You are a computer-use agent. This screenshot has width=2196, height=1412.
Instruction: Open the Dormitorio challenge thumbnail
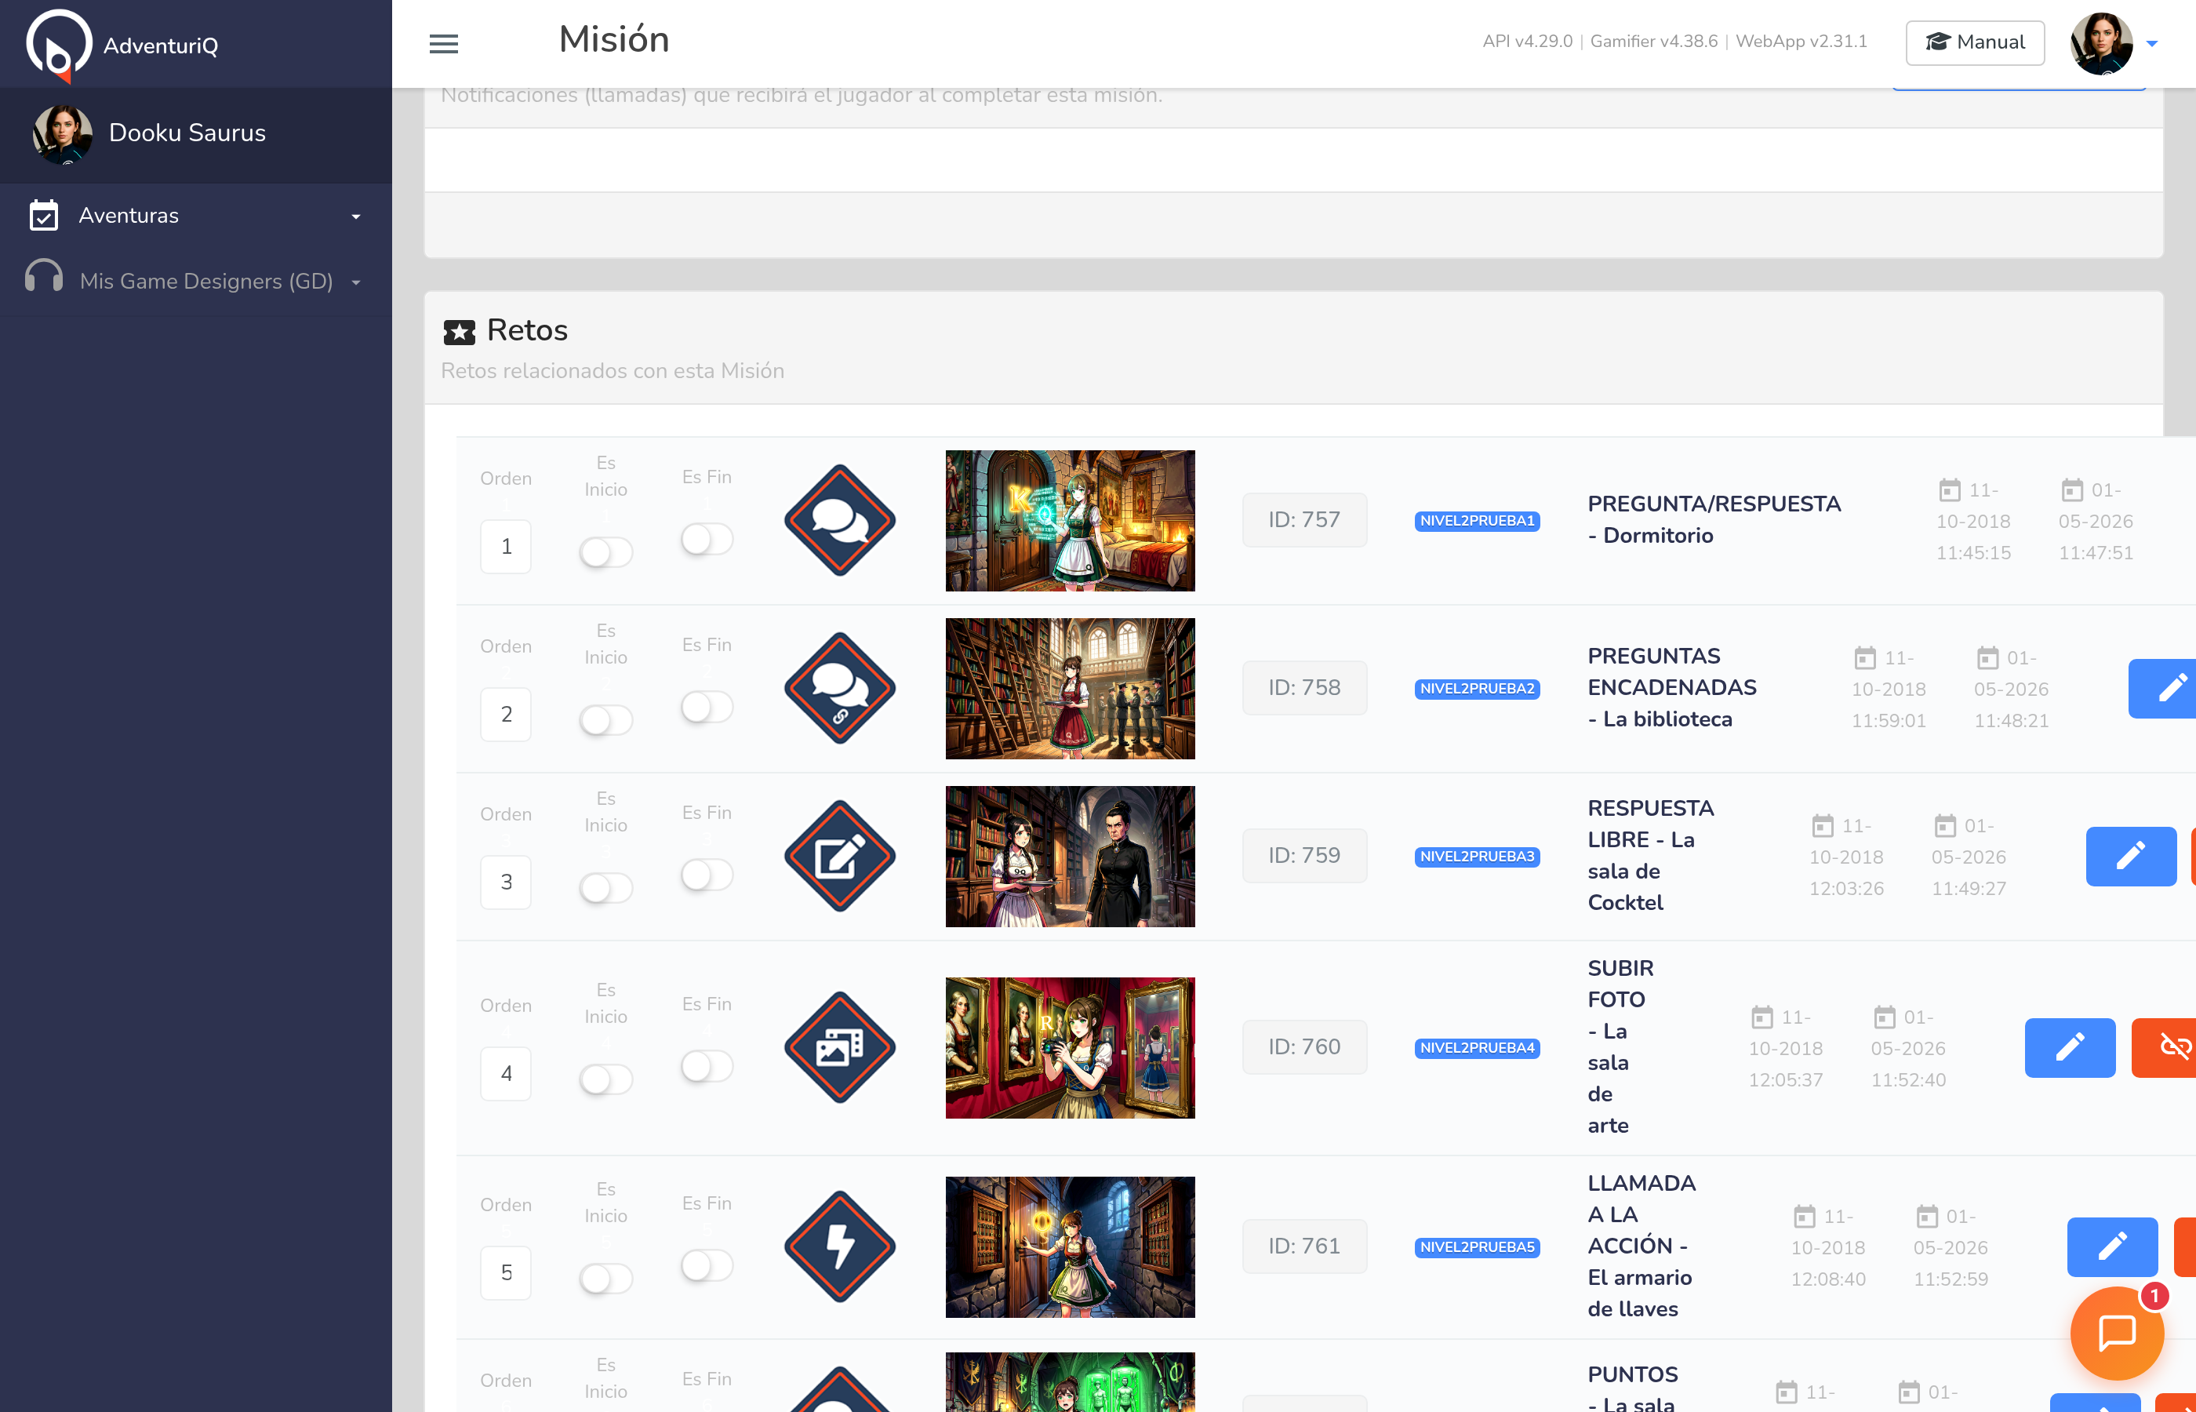pos(1070,520)
